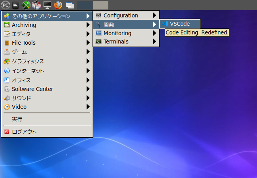Click the Software Center package icon

7,89
